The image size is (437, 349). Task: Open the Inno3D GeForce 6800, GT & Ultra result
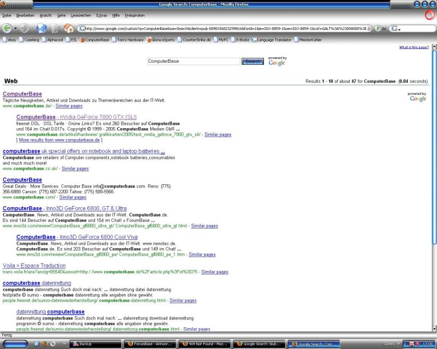64,208
